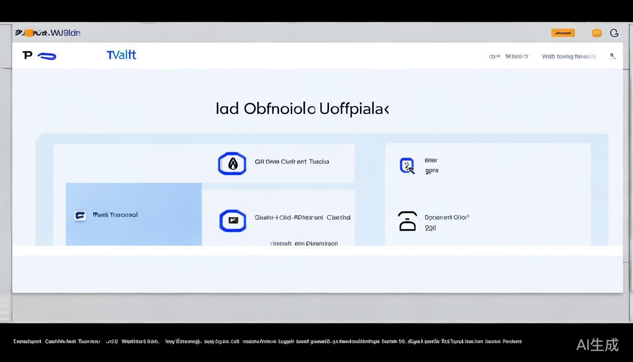Click the orange circle button in browser toolbar
This screenshot has width=633, height=362.
click(x=597, y=33)
